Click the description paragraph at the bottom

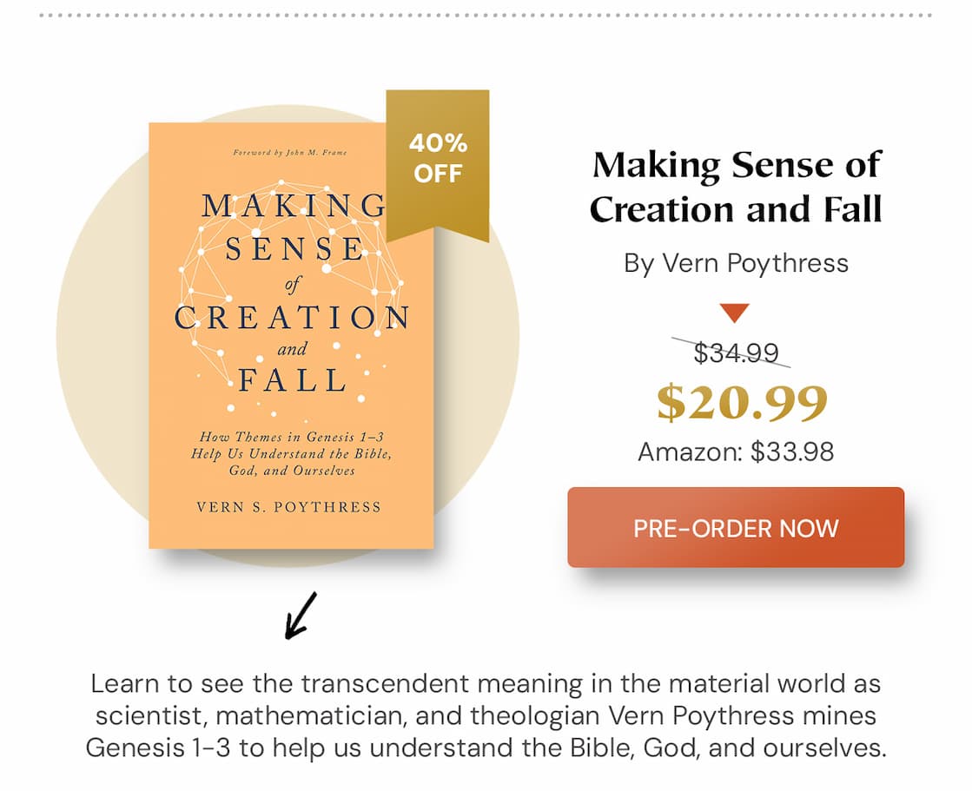point(486,715)
